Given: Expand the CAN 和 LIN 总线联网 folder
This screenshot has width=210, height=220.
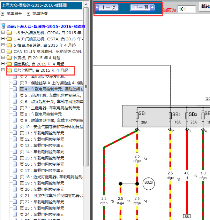Looking at the screenshot, I should click(x=3, y=51).
